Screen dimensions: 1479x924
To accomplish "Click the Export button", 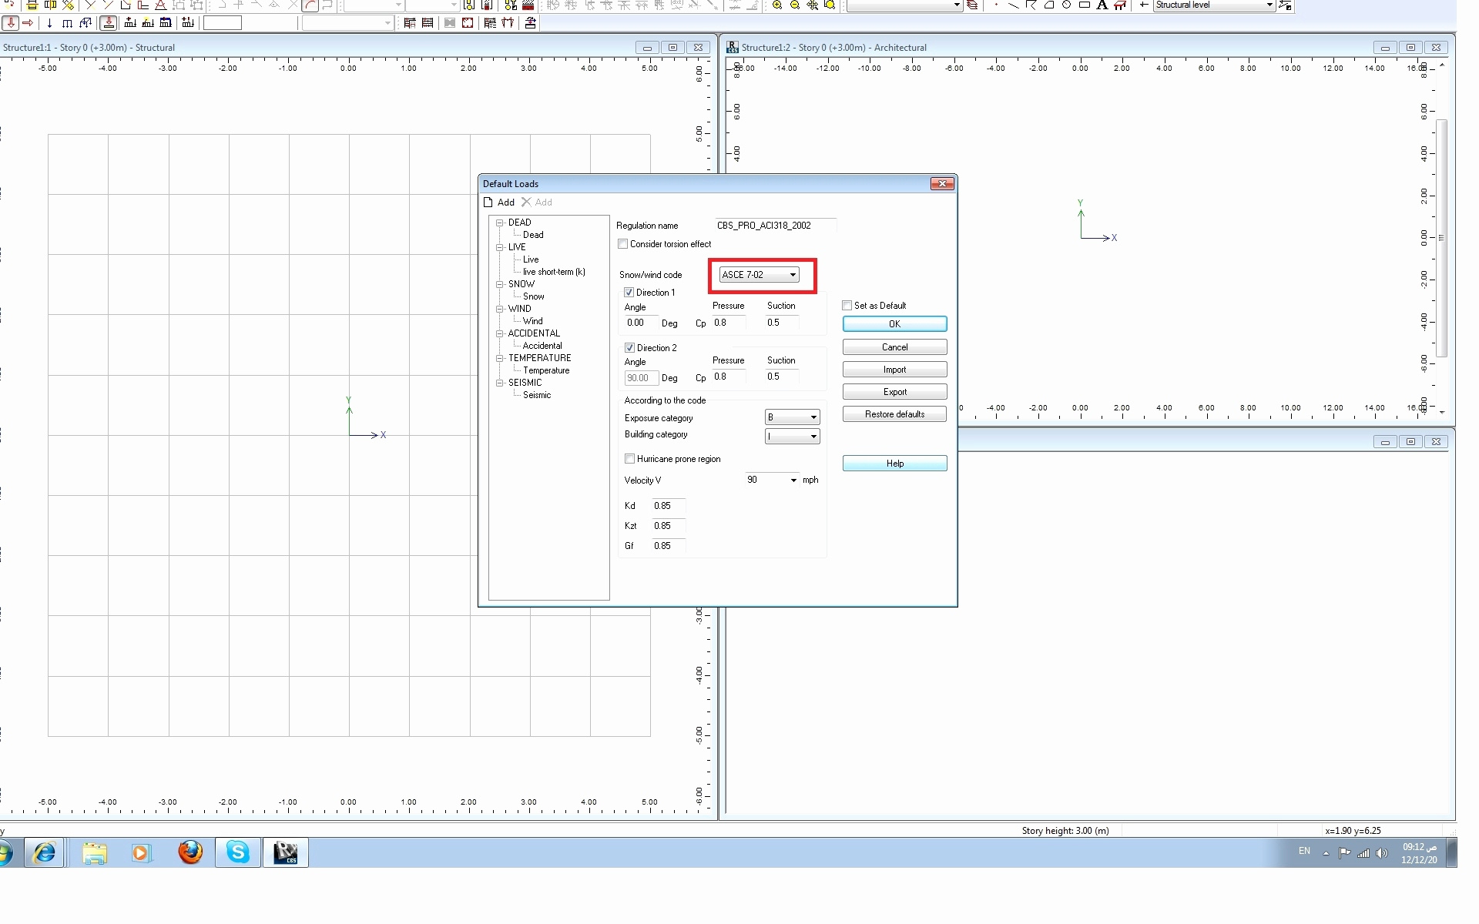I will point(894,392).
